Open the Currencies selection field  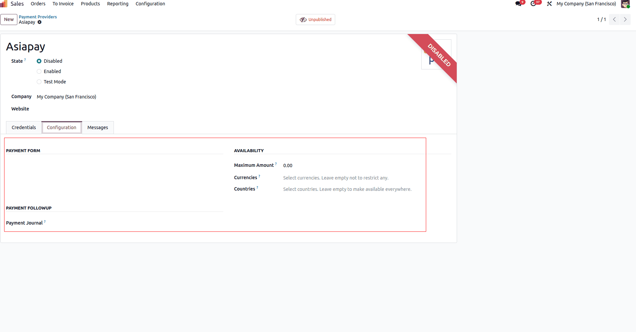click(336, 178)
